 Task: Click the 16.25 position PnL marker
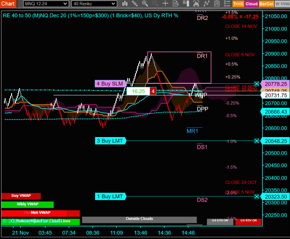click(138, 91)
